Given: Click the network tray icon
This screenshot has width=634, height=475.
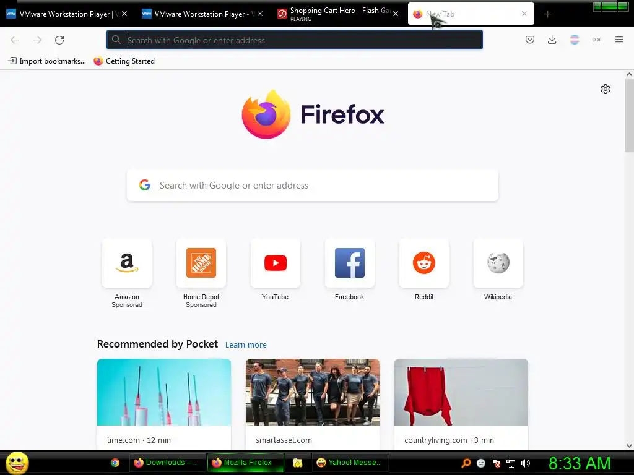Looking at the screenshot, I should 511,463.
